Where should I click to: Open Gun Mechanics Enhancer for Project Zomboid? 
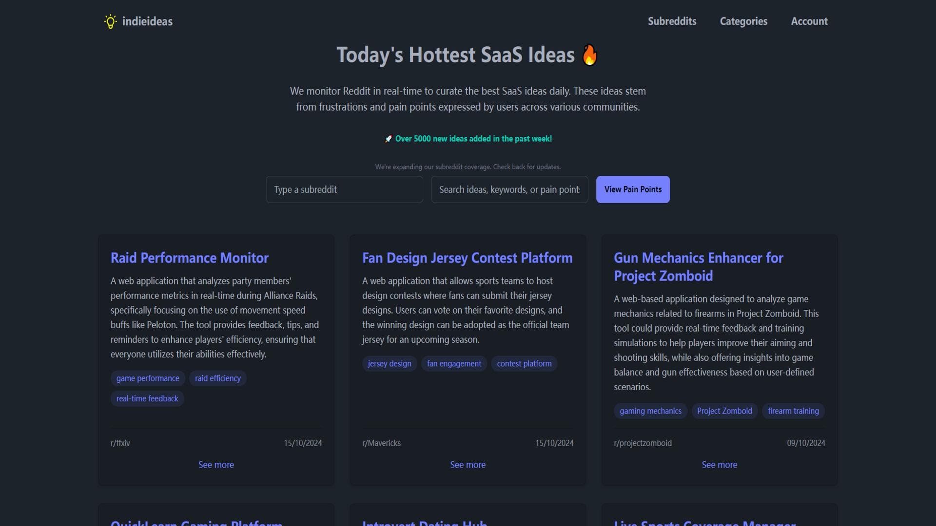click(698, 266)
